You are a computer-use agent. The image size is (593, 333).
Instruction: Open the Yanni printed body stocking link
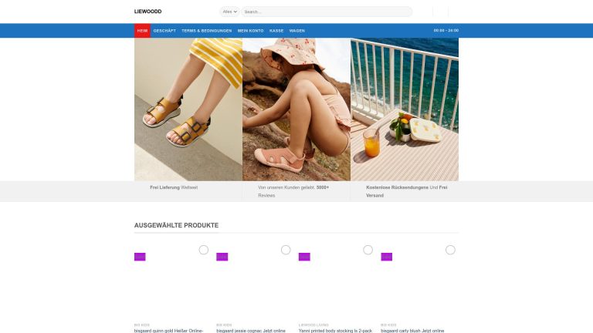point(335,331)
